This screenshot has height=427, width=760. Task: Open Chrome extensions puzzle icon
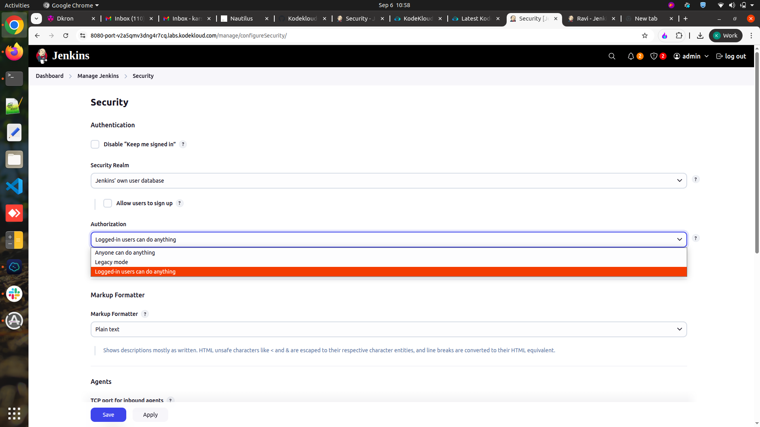pos(679,36)
